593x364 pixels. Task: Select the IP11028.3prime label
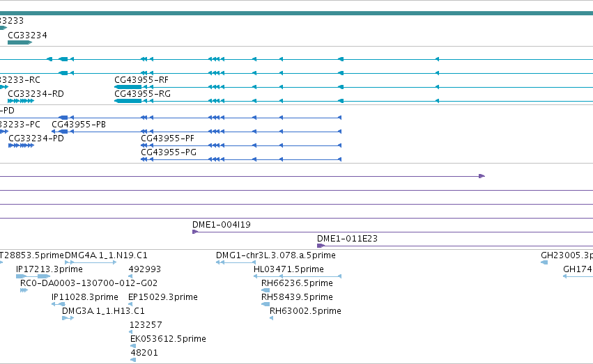(x=85, y=297)
